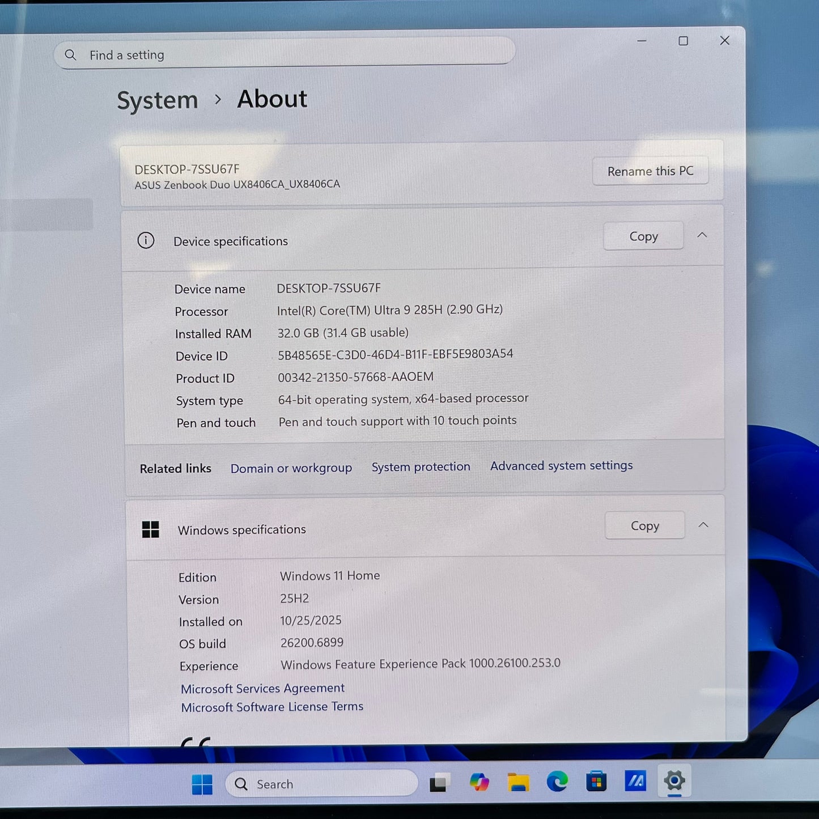Launch Copilot from the taskbar
This screenshot has width=819, height=819.
479,782
